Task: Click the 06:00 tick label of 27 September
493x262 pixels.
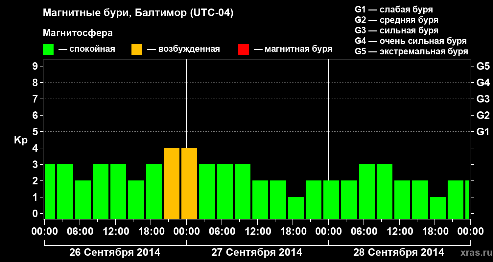Action: (222, 232)
